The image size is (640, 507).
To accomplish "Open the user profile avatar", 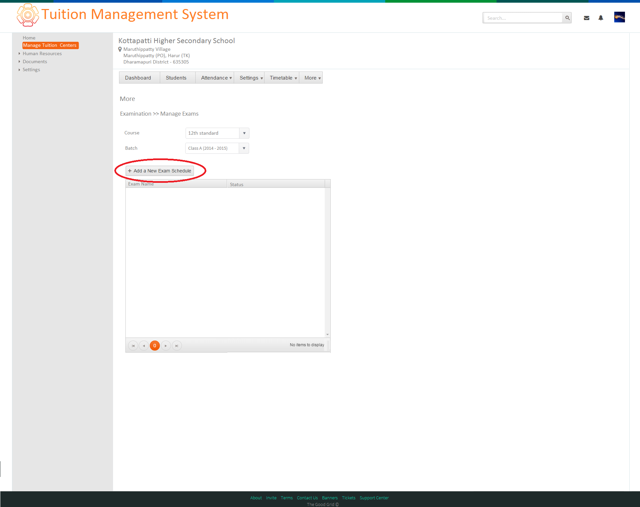I will (x=619, y=17).
